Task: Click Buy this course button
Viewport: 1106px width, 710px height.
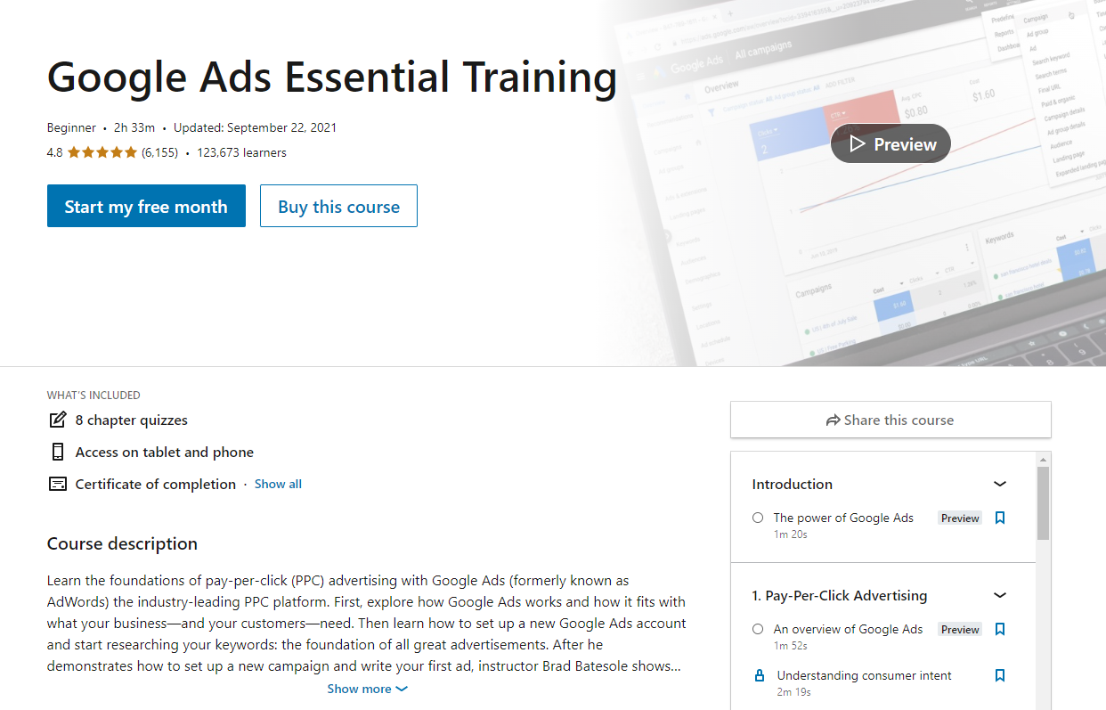Action: (338, 206)
